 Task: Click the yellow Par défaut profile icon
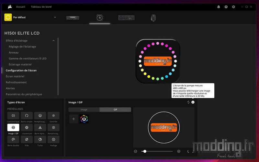coord(8,17)
